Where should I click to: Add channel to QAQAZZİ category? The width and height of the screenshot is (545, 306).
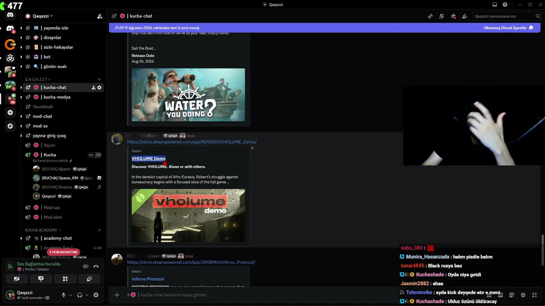tap(99, 79)
